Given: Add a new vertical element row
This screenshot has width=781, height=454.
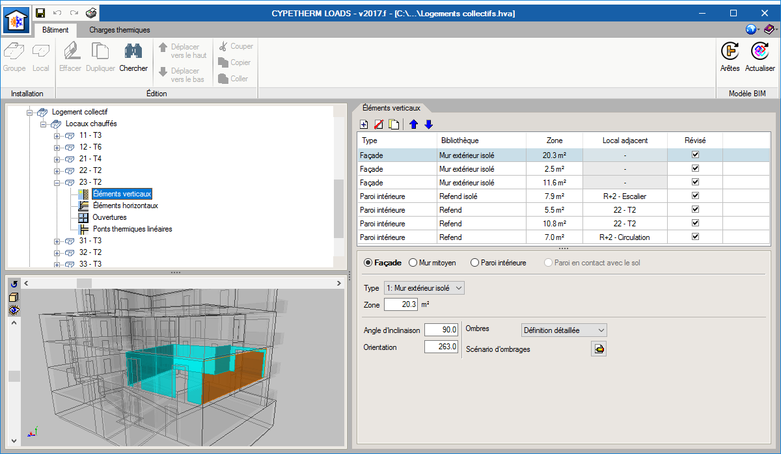Looking at the screenshot, I should [x=364, y=124].
